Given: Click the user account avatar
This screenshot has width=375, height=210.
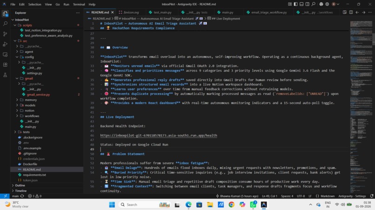Looking at the screenshot, I should pos(334,4).
